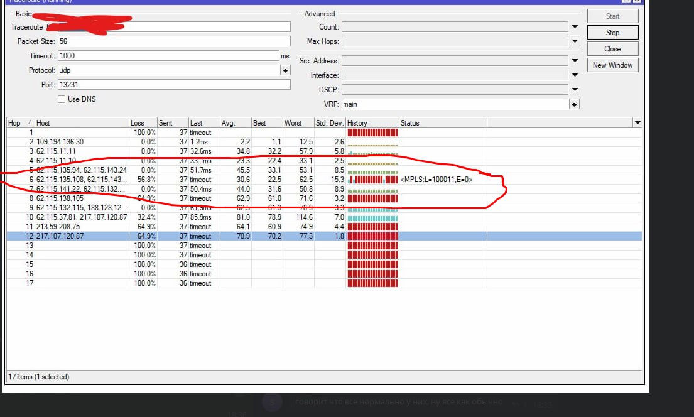The image size is (694, 417).
Task: Sort by the Hop column header
Action: coord(20,122)
